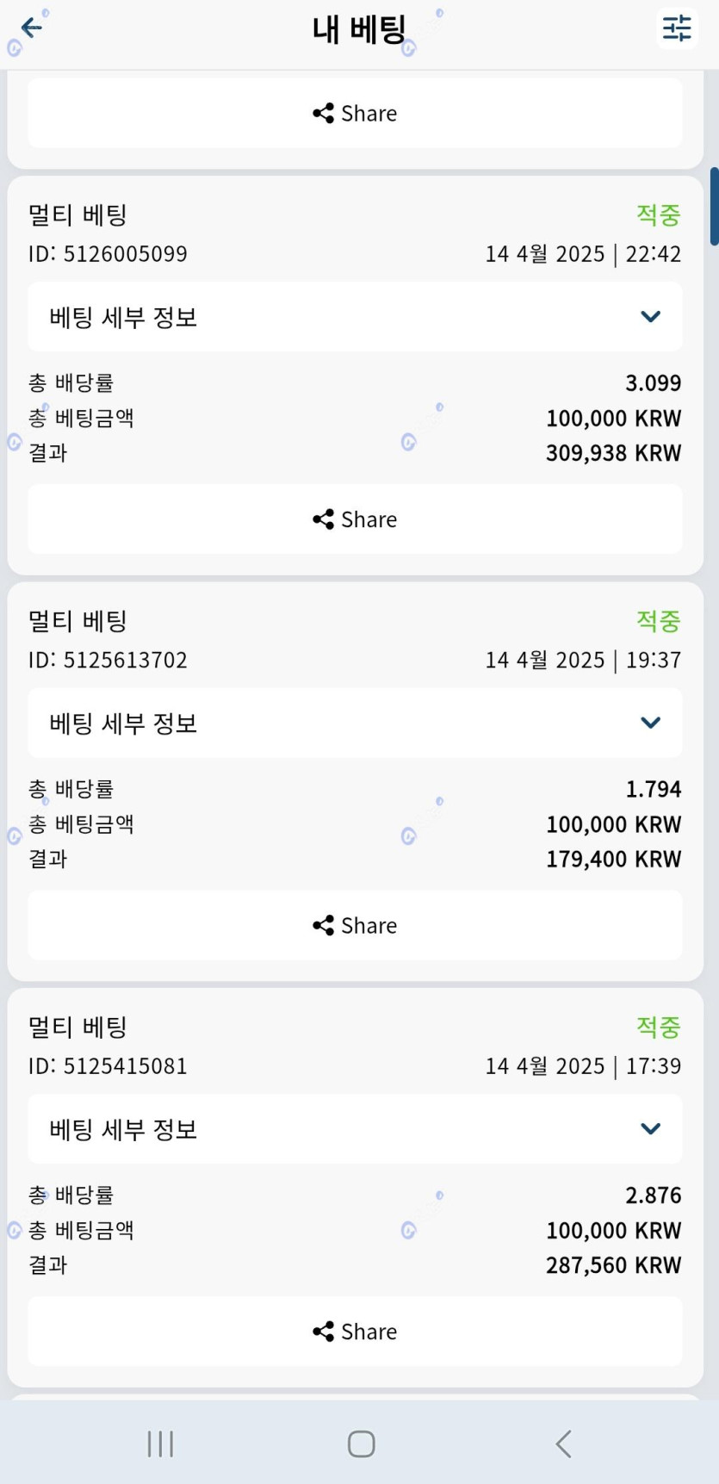Tap share icon on bet 5126005099
This screenshot has height=1484, width=719.
pyautogui.click(x=324, y=519)
